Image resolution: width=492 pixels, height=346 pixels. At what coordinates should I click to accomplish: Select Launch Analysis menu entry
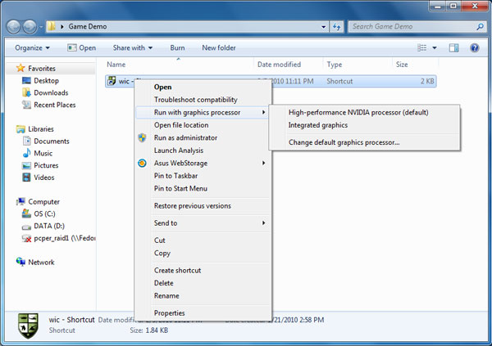coord(203,151)
